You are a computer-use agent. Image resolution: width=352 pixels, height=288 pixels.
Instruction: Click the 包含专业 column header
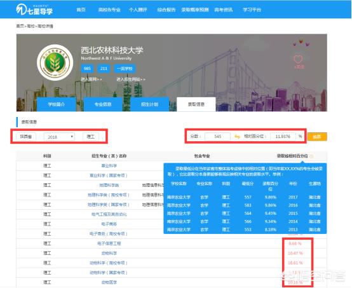202,156
